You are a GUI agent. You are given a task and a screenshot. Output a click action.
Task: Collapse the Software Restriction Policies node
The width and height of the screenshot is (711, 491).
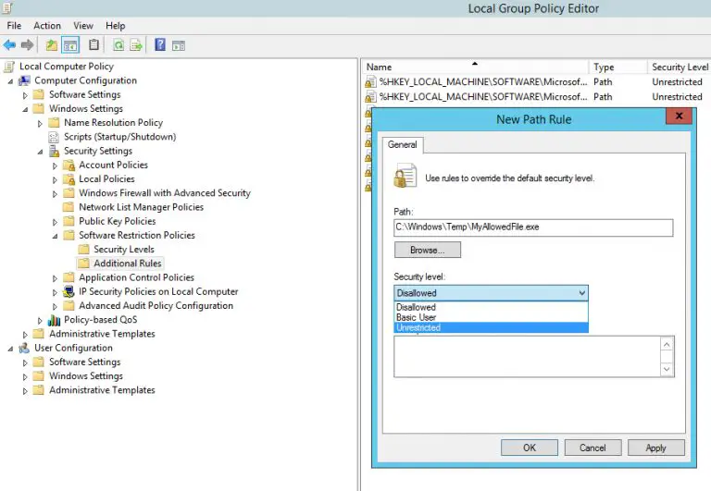[x=55, y=236]
